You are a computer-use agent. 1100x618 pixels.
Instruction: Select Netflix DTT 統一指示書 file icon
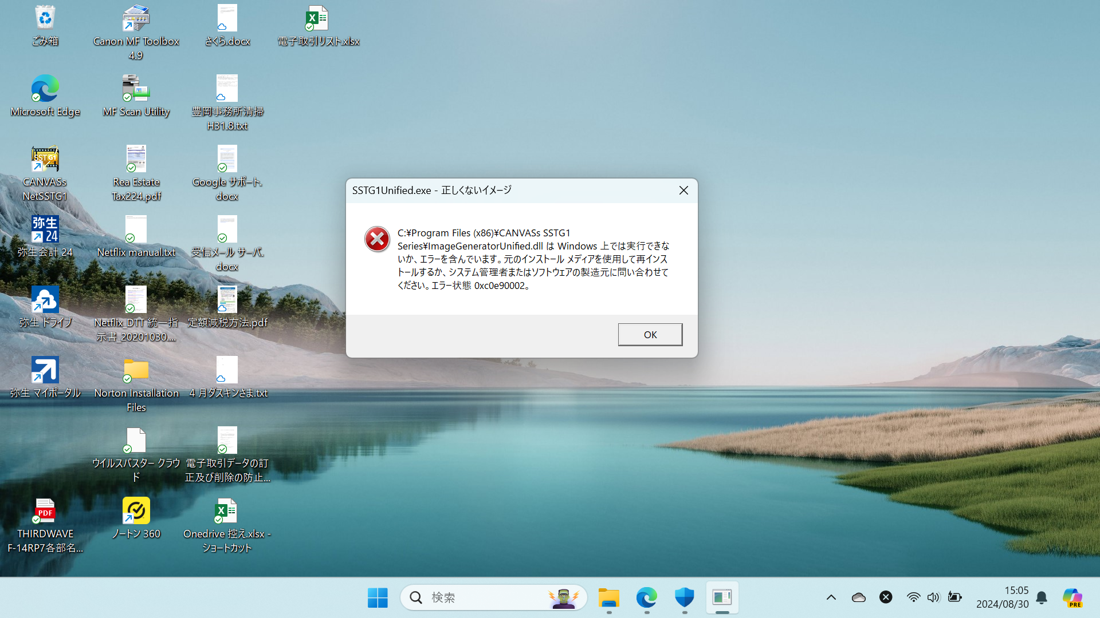point(136,314)
